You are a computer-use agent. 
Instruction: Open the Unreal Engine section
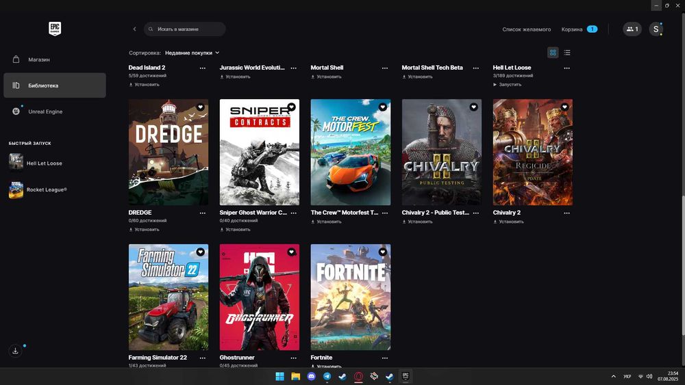(55, 111)
